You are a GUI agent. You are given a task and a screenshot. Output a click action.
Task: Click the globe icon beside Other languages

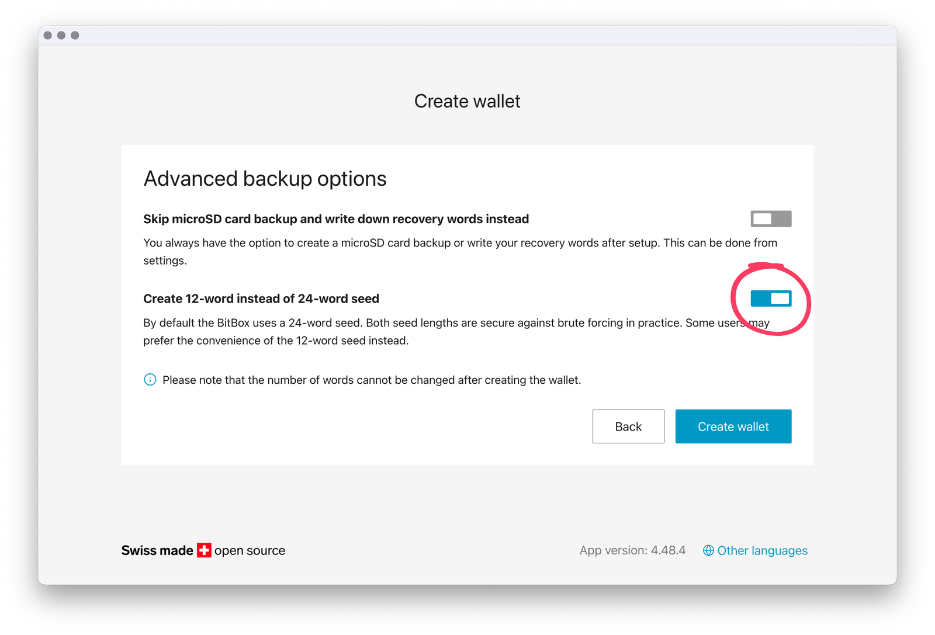(x=708, y=550)
